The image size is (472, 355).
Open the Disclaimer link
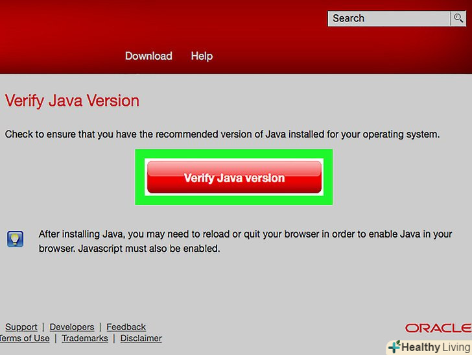point(141,338)
